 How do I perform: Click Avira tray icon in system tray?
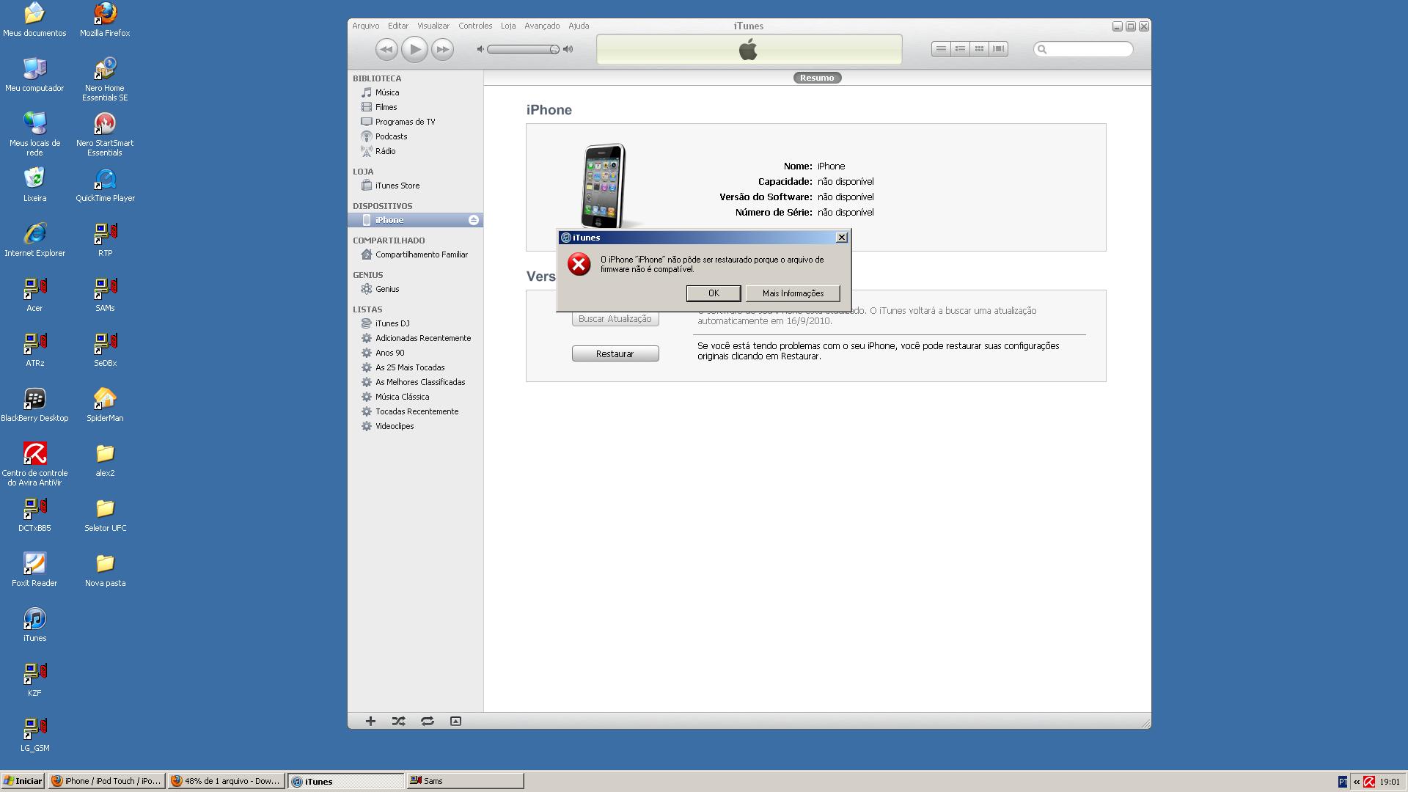pos(1369,782)
